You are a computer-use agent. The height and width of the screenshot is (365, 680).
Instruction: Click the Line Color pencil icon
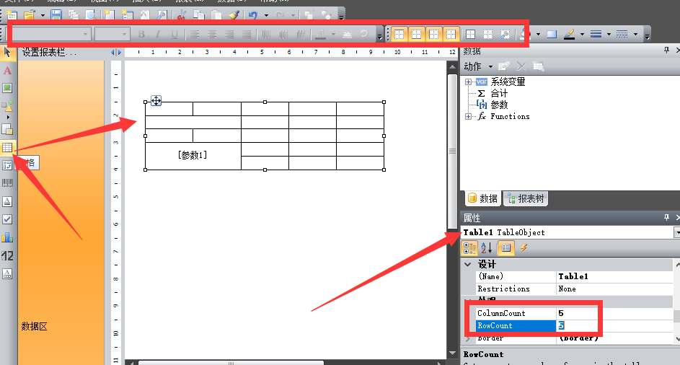[x=570, y=34]
